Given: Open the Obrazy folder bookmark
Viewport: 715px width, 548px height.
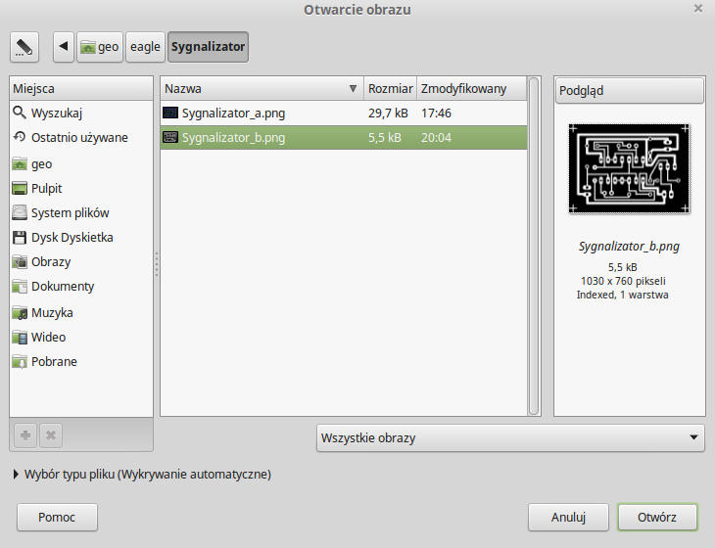Looking at the screenshot, I should click(51, 262).
